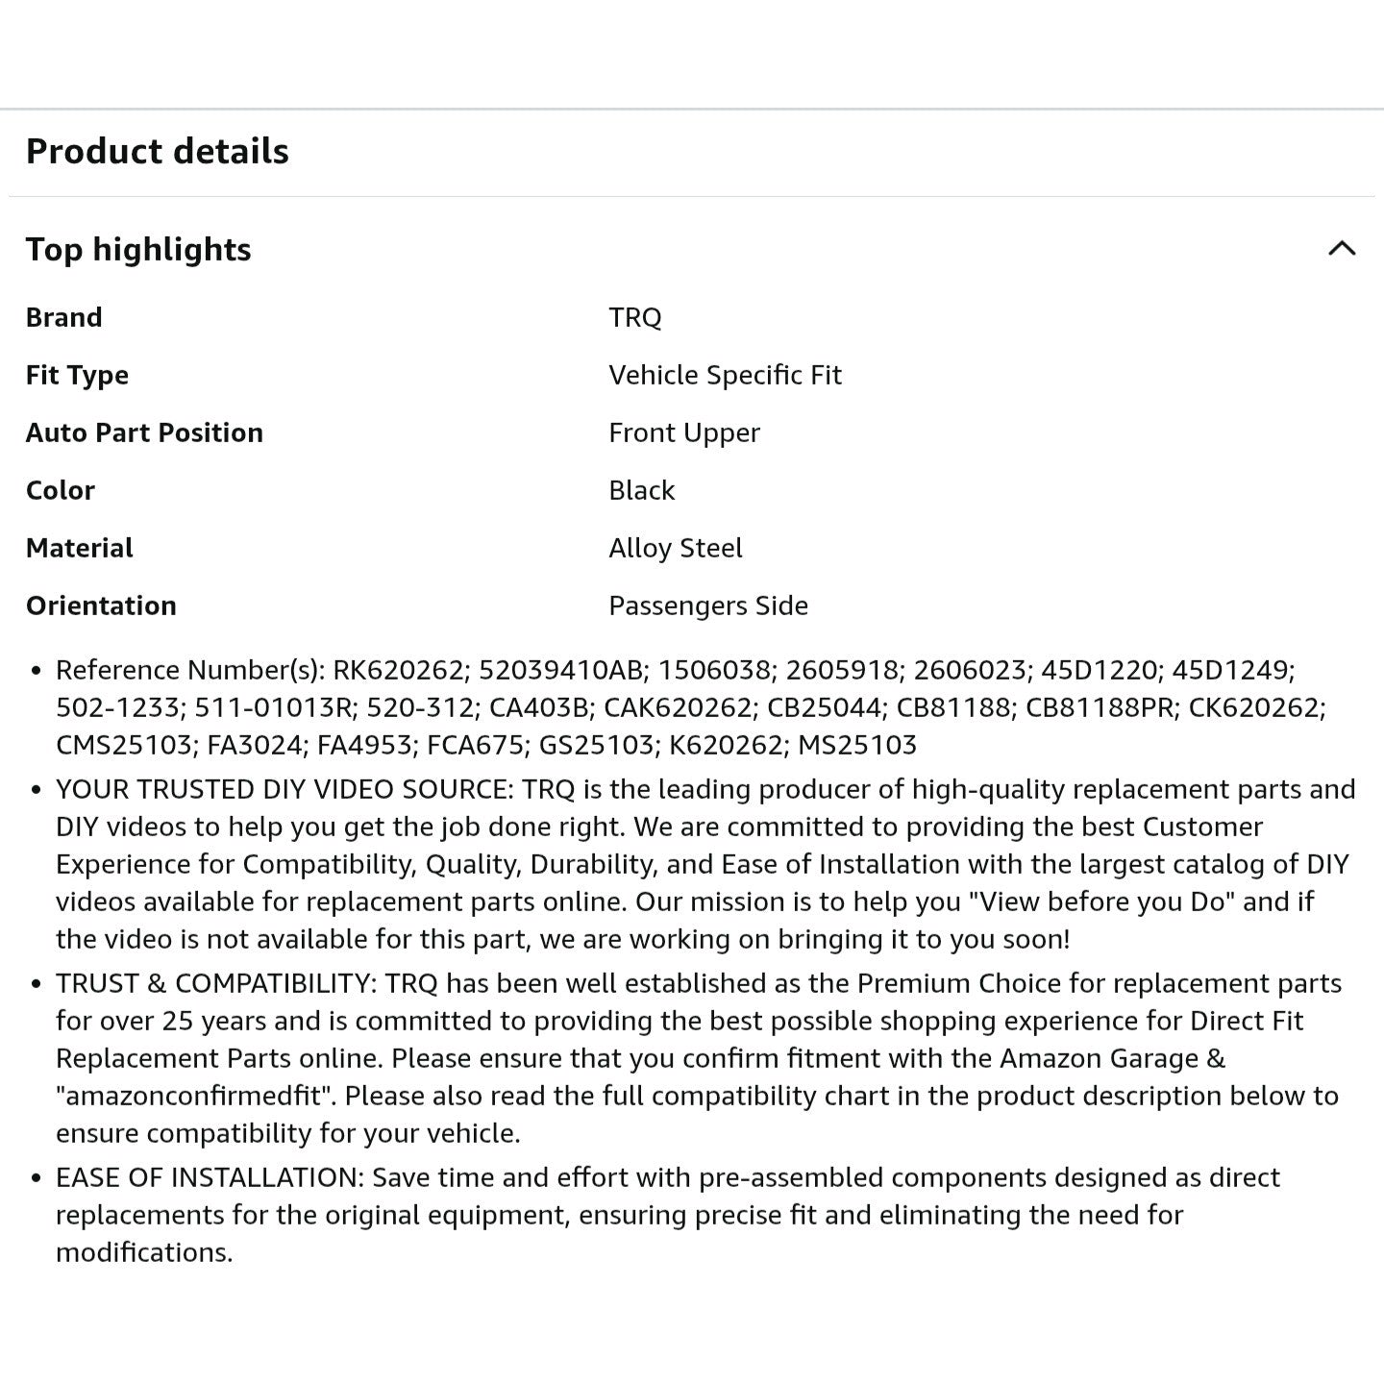The width and height of the screenshot is (1384, 1384).
Task: Select the Alloy Steel material value
Action: [x=675, y=548]
